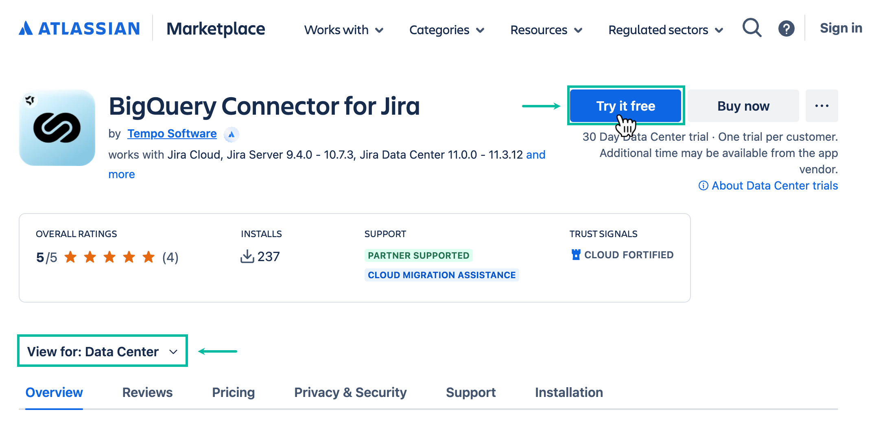874x436 pixels.
Task: Click the installs download icon
Action: [x=247, y=256]
